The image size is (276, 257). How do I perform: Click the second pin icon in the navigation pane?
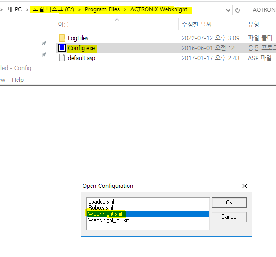(x=44, y=54)
